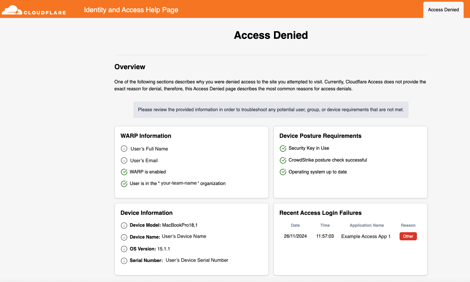Click info icon beside User's Email
This screenshot has width=470, height=282.
124,160
